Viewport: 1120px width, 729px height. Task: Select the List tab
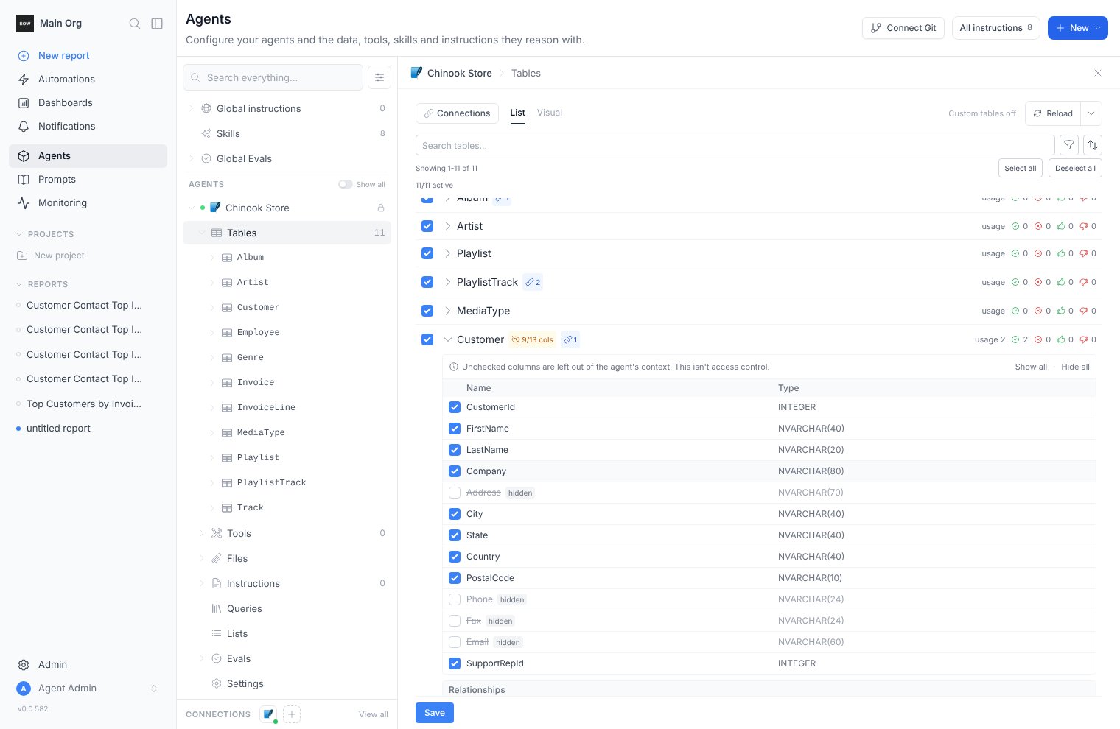click(518, 113)
